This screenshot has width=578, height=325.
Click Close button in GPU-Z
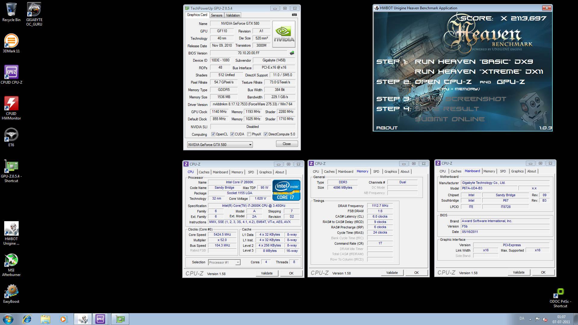tap(287, 144)
